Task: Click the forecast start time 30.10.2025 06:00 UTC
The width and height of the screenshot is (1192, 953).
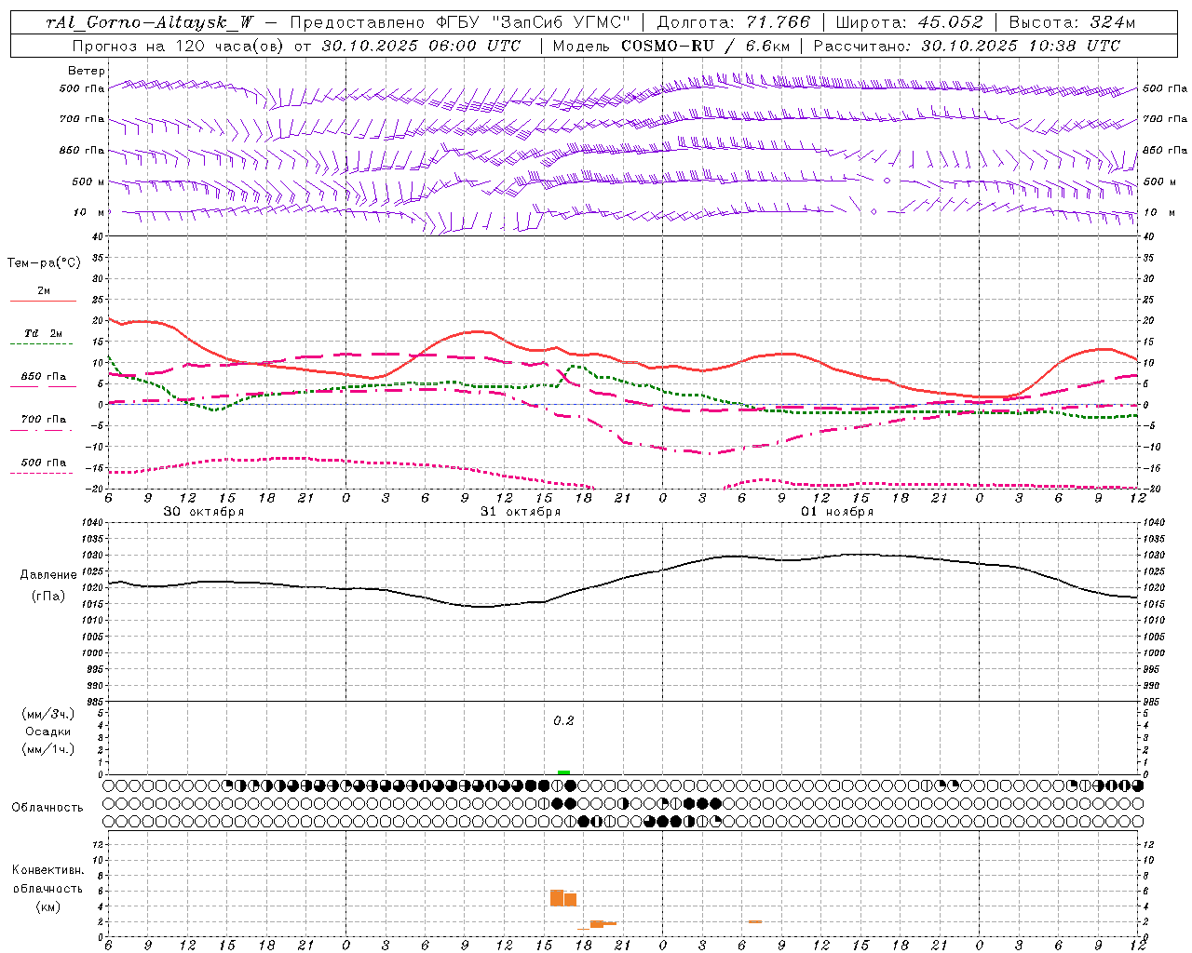Action: point(419,46)
